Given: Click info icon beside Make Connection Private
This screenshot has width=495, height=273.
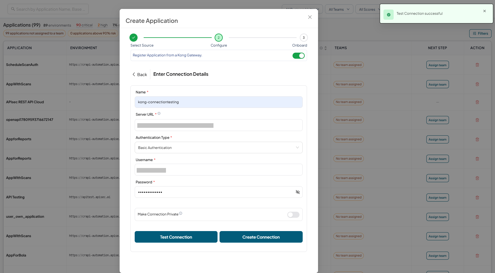Looking at the screenshot, I should pos(181,213).
